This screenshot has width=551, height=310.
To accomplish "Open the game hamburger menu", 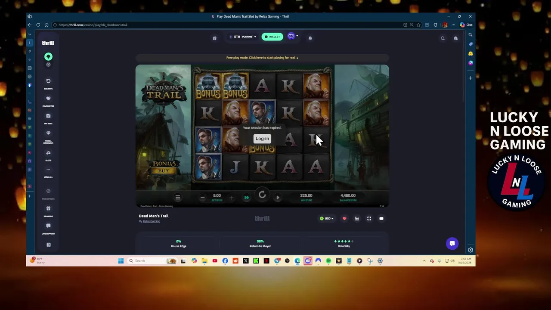I will point(177,197).
